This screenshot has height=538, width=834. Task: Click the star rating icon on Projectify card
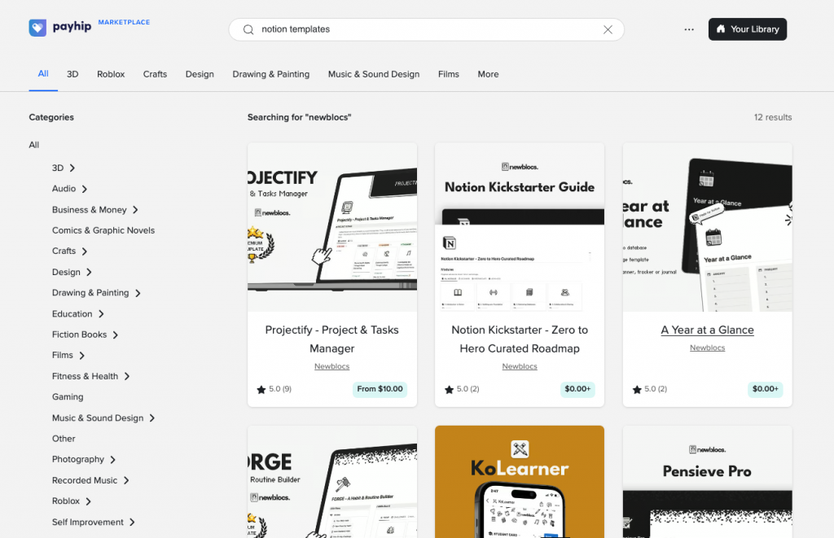click(x=262, y=389)
